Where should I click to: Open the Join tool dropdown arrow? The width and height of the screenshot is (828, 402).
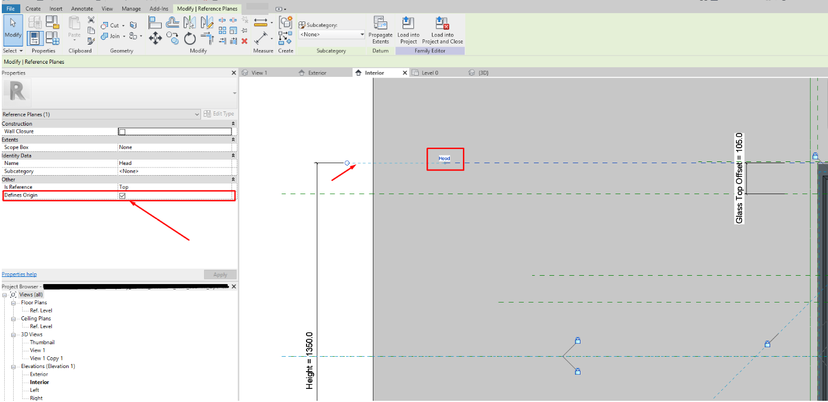(123, 37)
